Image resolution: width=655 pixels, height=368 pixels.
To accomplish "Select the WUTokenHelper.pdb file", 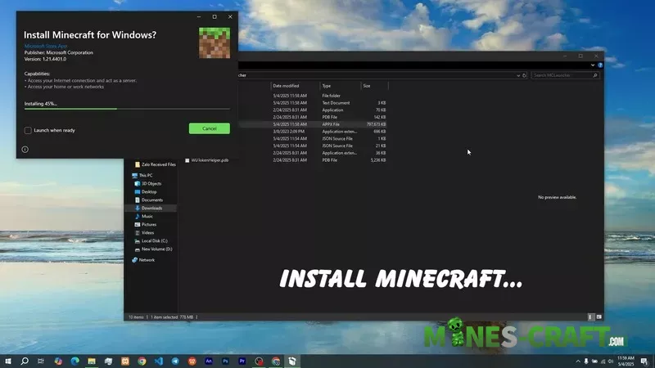I will 210,160.
